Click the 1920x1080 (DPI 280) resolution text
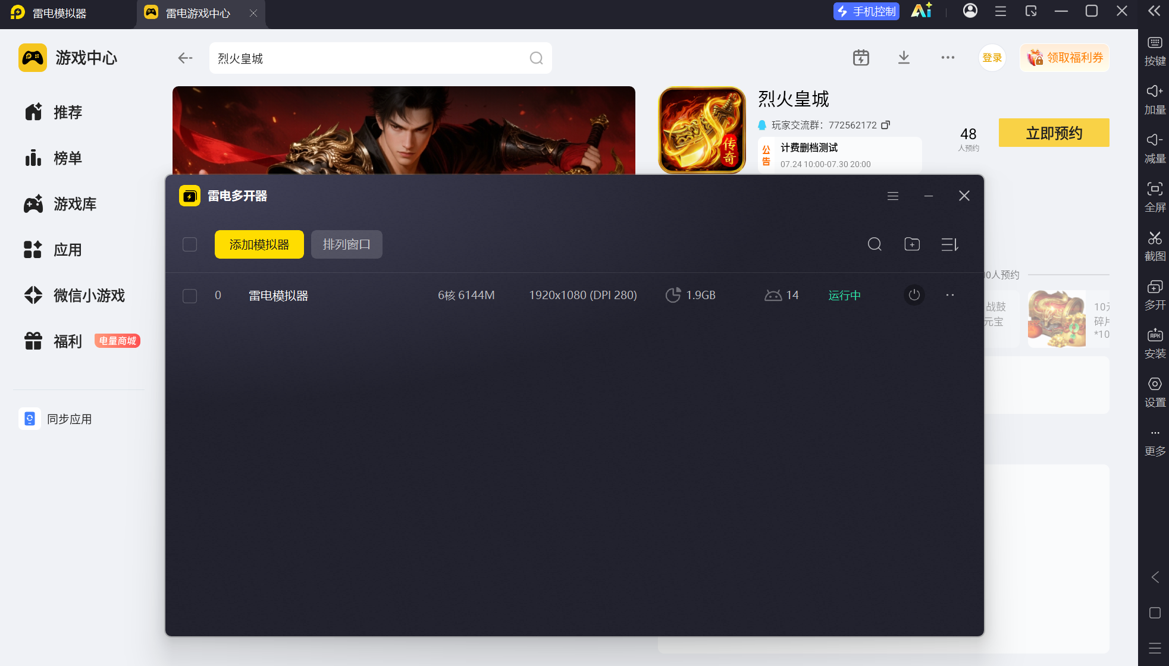Screen dimensions: 1169x666 [583, 295]
